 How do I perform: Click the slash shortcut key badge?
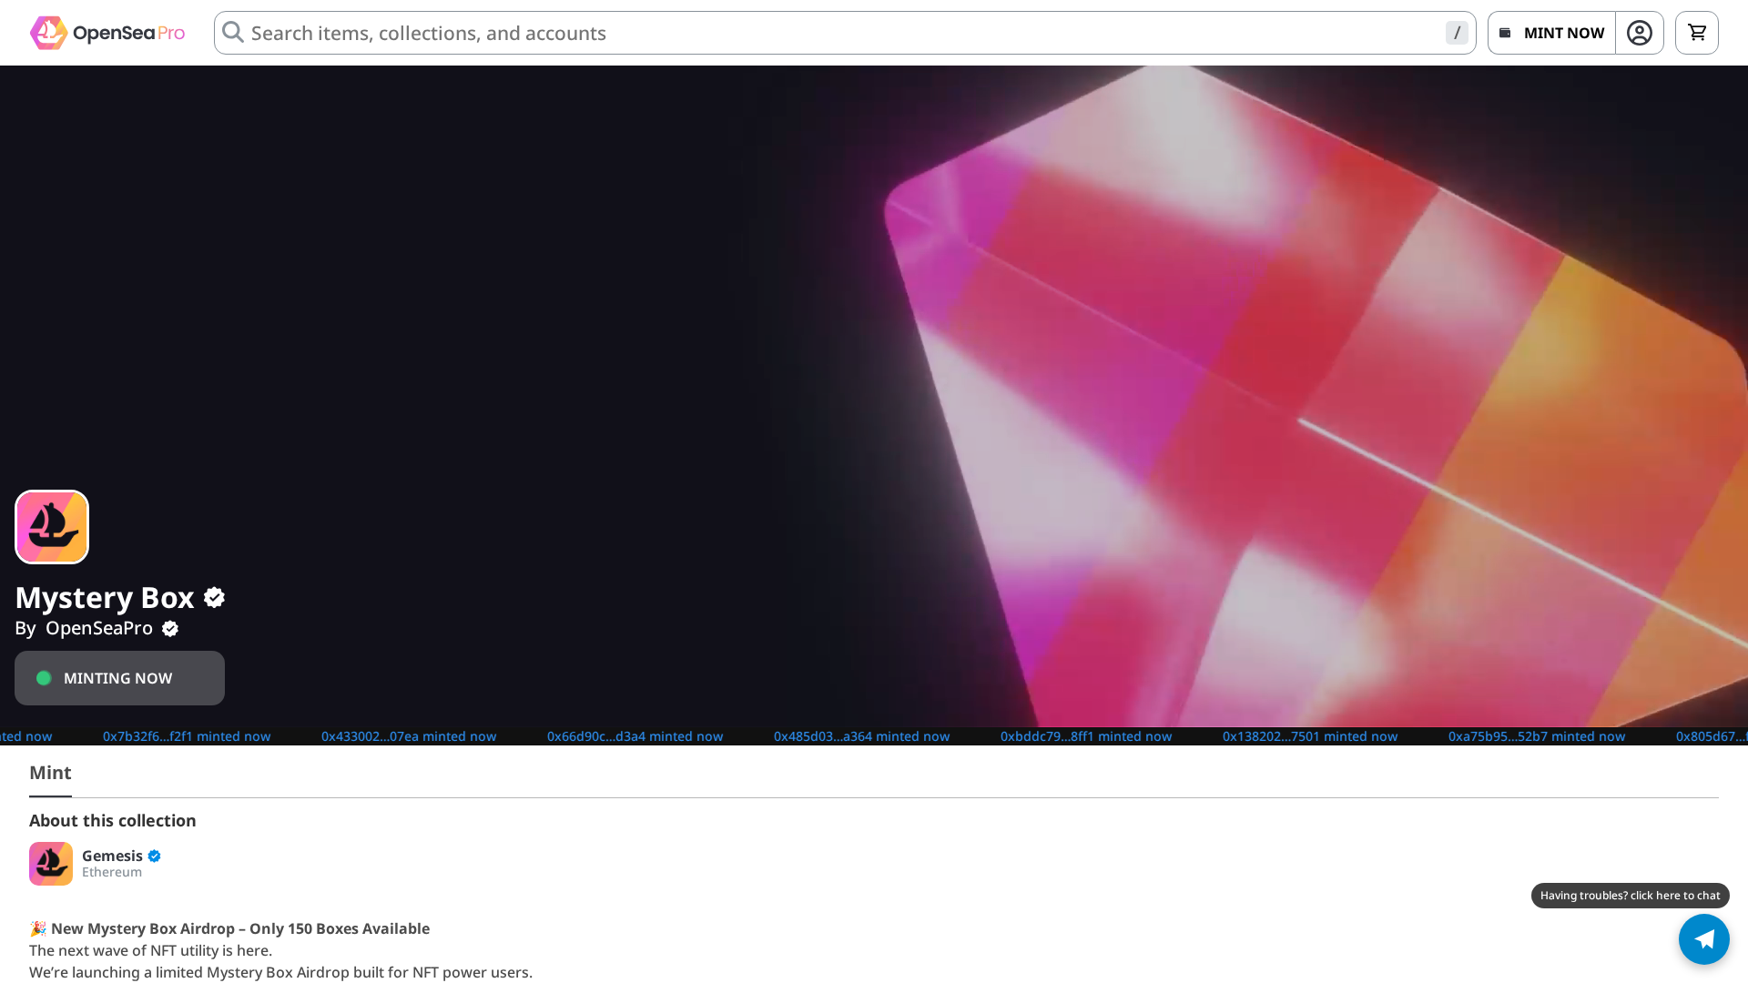(1457, 33)
